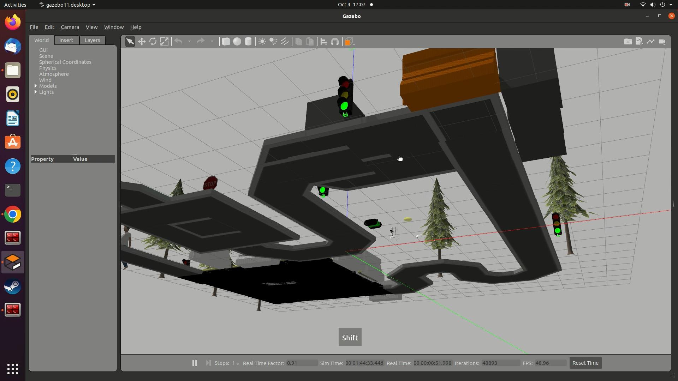Viewport: 678px width, 381px height.
Task: Click the redo arrow icon
Action: pos(201,42)
